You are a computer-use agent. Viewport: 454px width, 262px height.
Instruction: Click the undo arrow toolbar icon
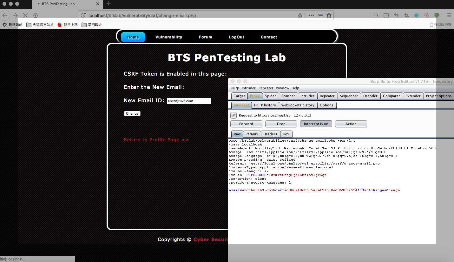click(396, 15)
